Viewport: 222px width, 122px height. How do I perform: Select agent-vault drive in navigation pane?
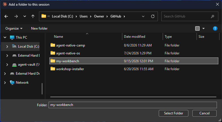point(26,65)
